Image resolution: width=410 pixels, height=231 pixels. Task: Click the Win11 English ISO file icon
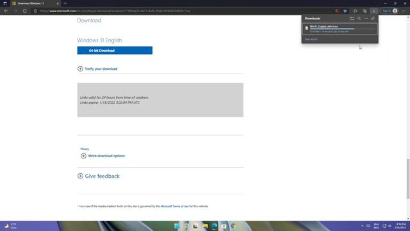pos(307,28)
